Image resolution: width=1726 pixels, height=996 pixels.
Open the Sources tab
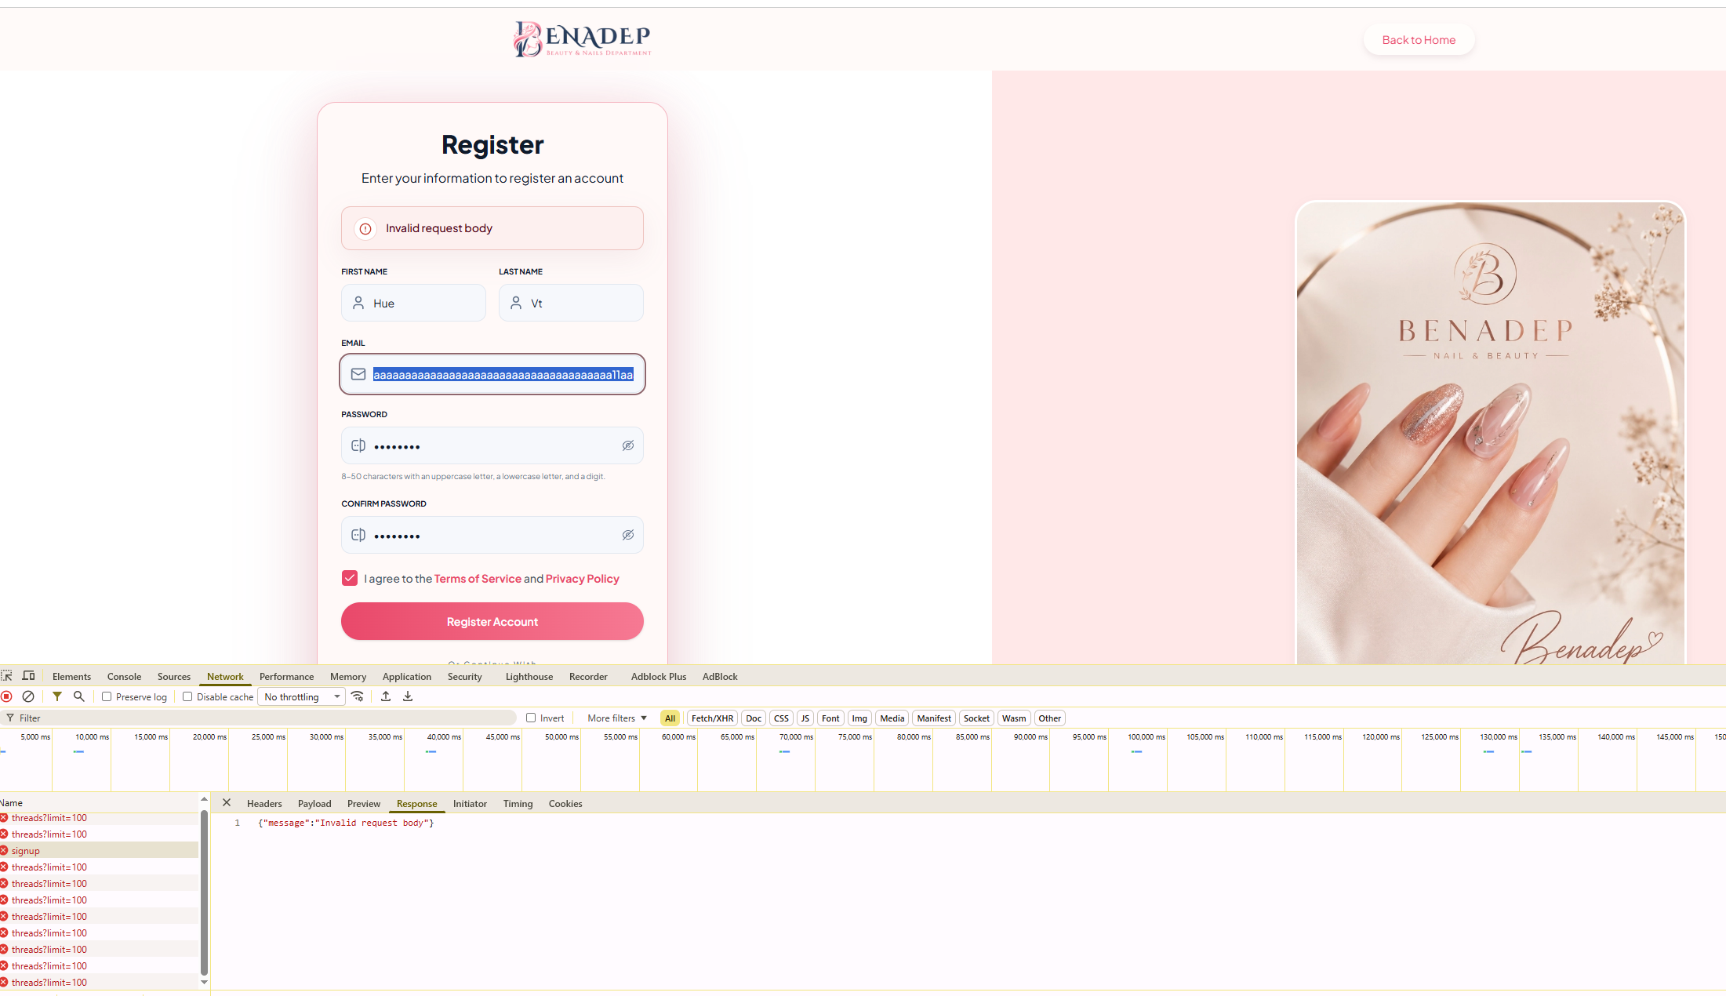pos(174,677)
